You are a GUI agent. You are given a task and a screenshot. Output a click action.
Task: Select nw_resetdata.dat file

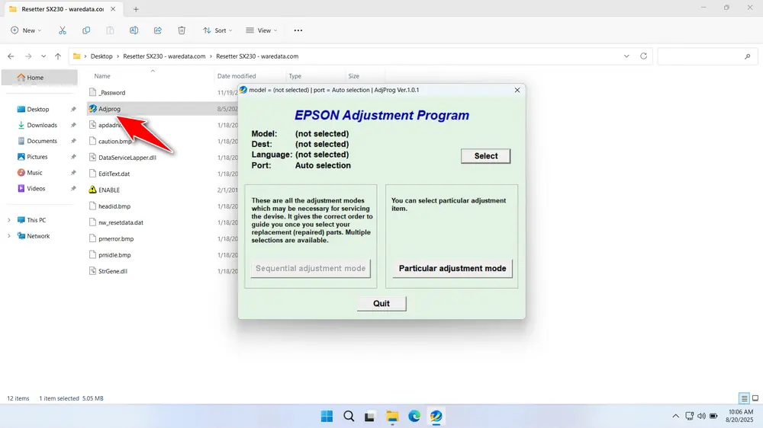(121, 222)
